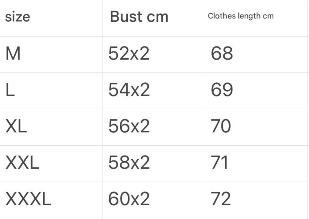The image size is (309, 219).
Task: Click the 56x2 bust value
Action: (x=129, y=127)
